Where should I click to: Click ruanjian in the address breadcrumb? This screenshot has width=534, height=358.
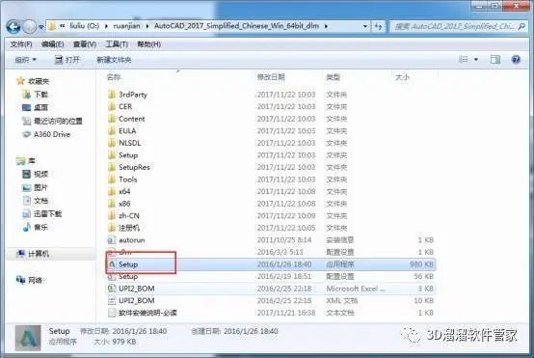pos(126,26)
